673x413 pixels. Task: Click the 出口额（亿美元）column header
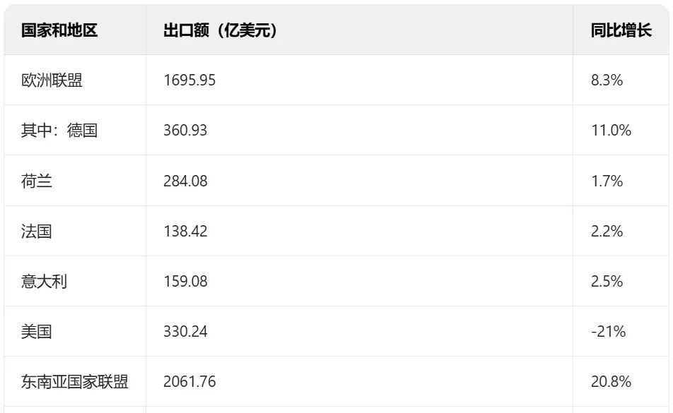coord(220,30)
